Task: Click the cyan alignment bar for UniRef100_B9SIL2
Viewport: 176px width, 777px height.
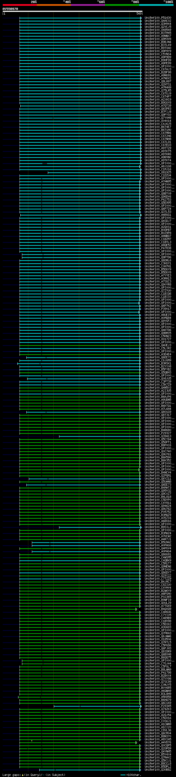Action: point(100,527)
